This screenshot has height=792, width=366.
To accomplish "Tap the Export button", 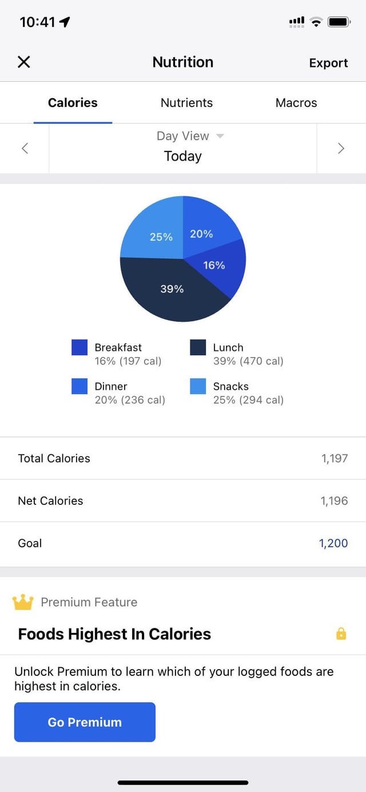I will 328,63.
